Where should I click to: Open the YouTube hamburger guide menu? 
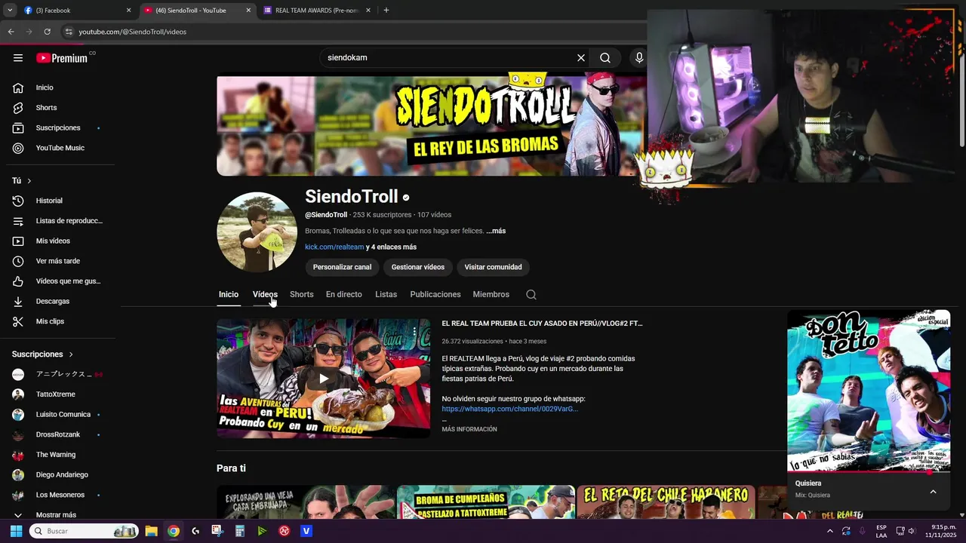click(x=18, y=58)
